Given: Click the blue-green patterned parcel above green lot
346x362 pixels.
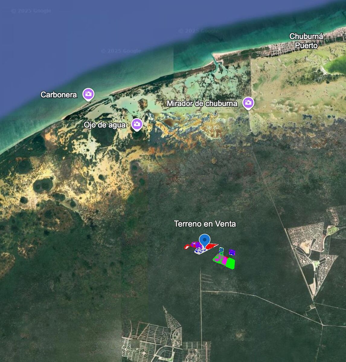Looking at the screenshot, I should click(x=222, y=250).
